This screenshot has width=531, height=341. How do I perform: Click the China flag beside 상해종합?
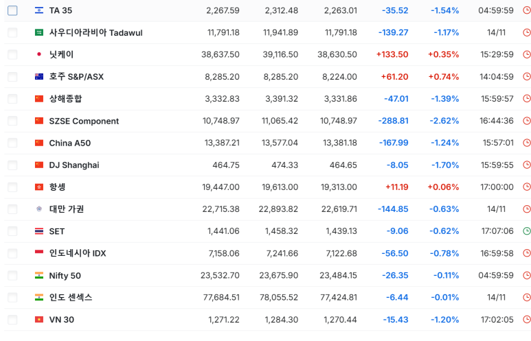39,99
